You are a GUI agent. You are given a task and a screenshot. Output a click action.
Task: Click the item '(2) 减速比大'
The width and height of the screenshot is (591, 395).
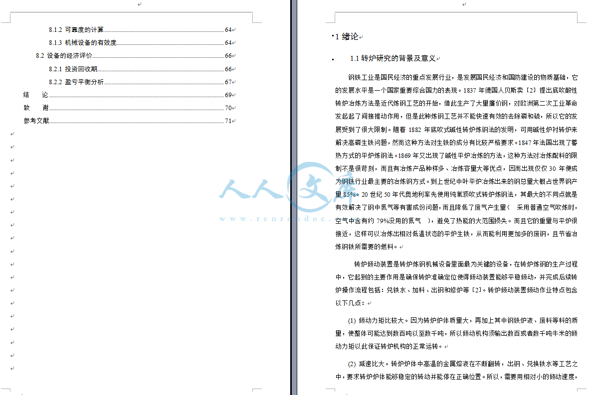tap(456, 370)
